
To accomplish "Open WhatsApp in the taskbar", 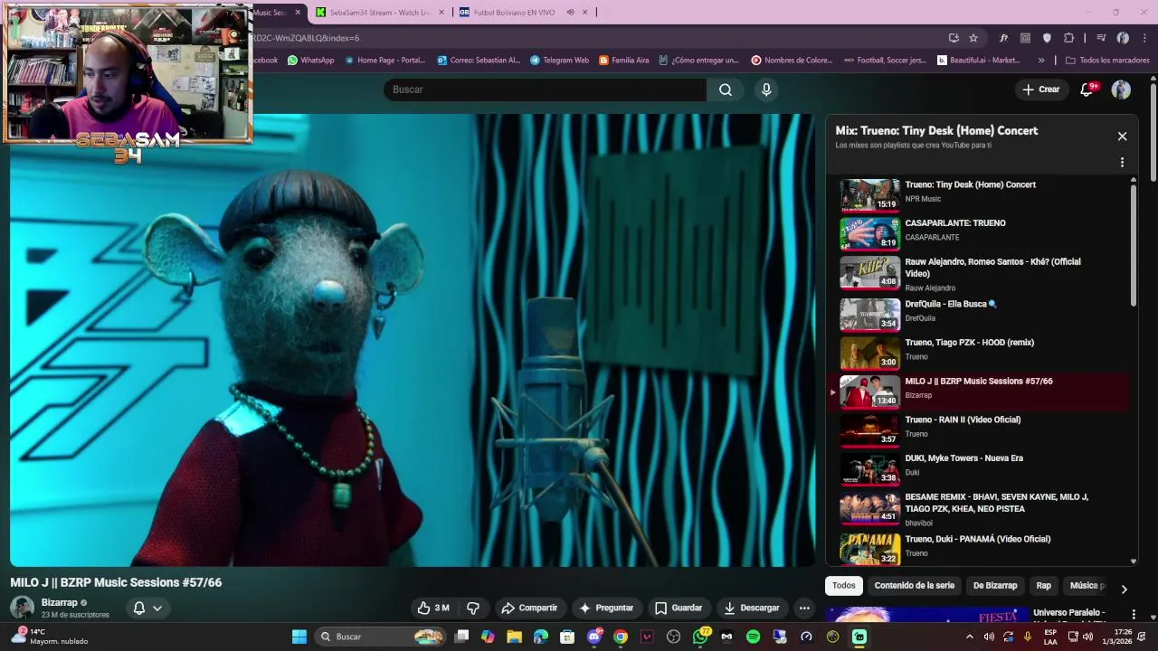I will (x=700, y=637).
